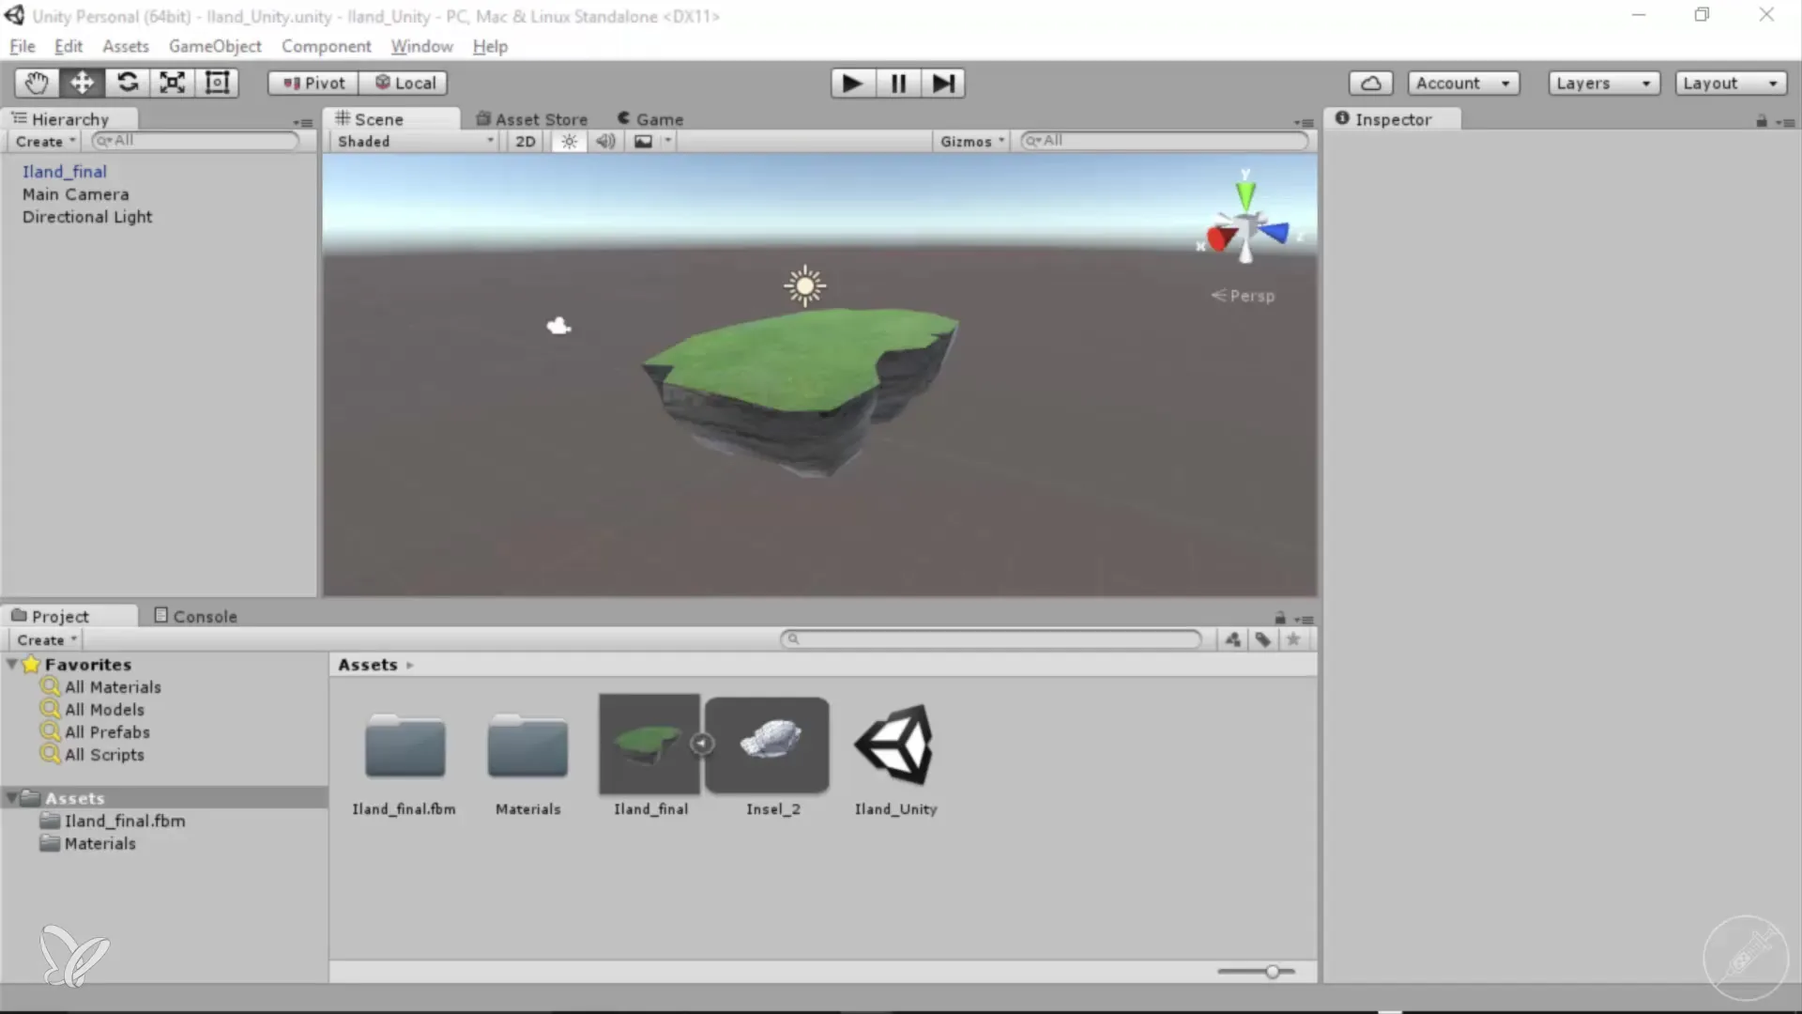The height and width of the screenshot is (1014, 1802).
Task: Click the camera gizmo in scene
Action: (559, 326)
